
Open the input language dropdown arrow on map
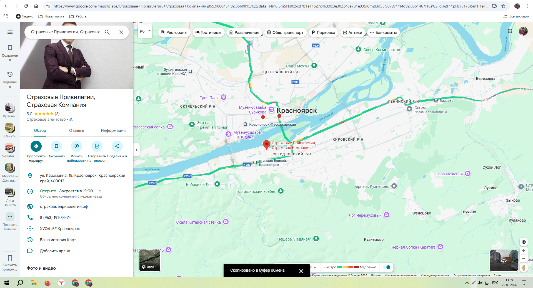149,31
